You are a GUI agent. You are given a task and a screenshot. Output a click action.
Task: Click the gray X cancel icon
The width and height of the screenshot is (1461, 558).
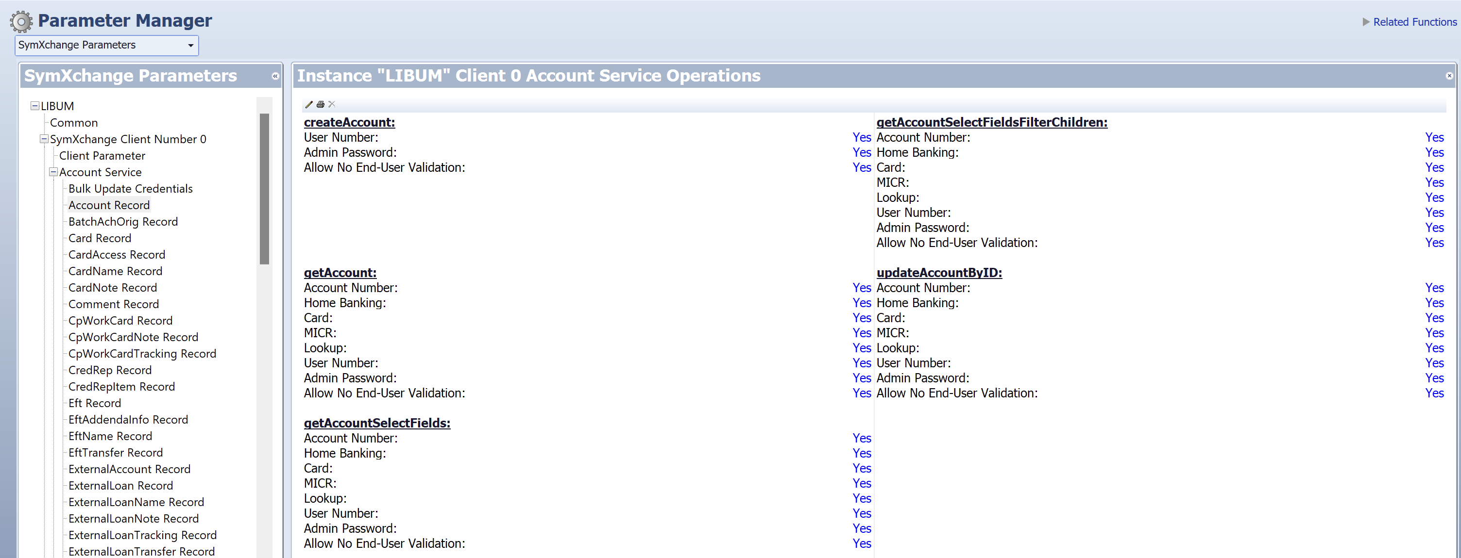pyautogui.click(x=332, y=104)
